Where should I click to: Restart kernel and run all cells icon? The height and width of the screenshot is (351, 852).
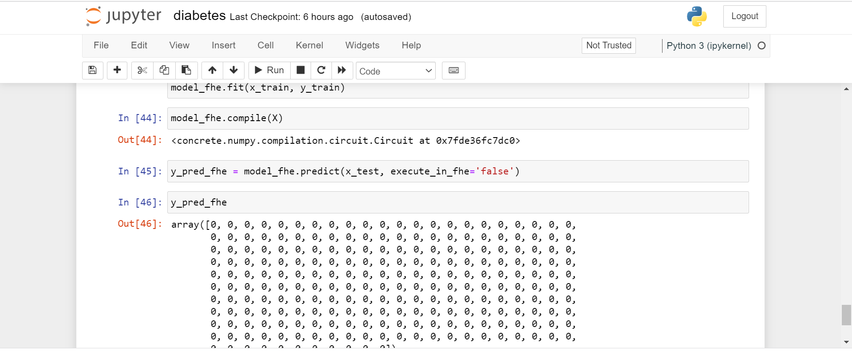342,70
